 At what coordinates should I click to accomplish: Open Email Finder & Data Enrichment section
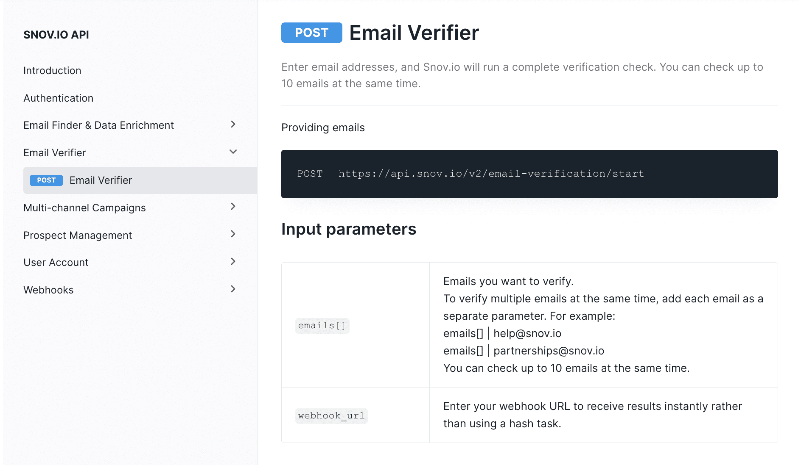(98, 125)
